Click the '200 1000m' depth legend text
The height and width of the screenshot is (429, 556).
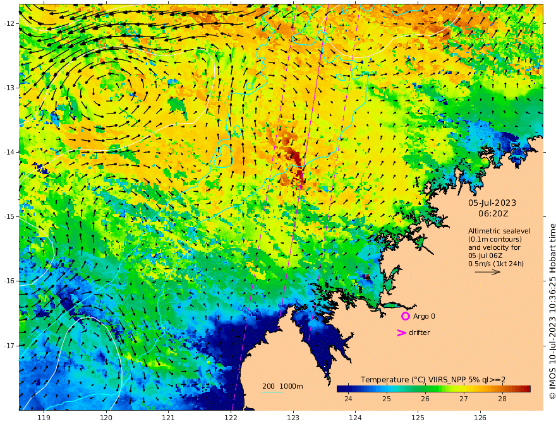(x=282, y=386)
